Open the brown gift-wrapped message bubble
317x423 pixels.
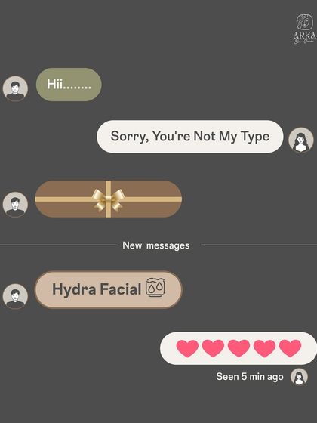pos(109,199)
